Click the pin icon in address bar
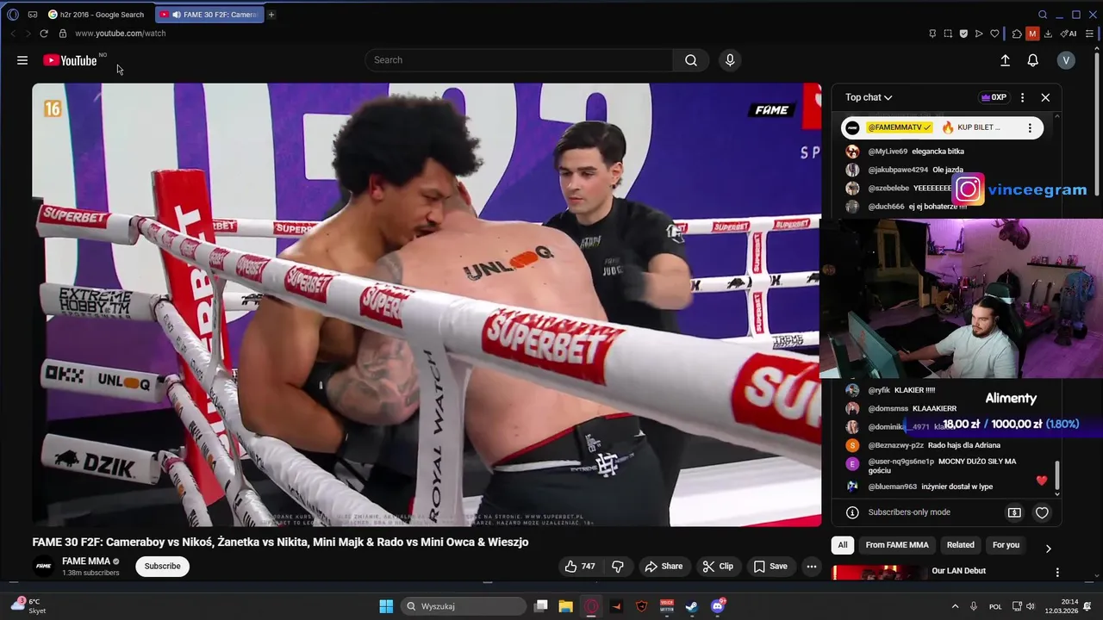1103x620 pixels. pos(932,34)
